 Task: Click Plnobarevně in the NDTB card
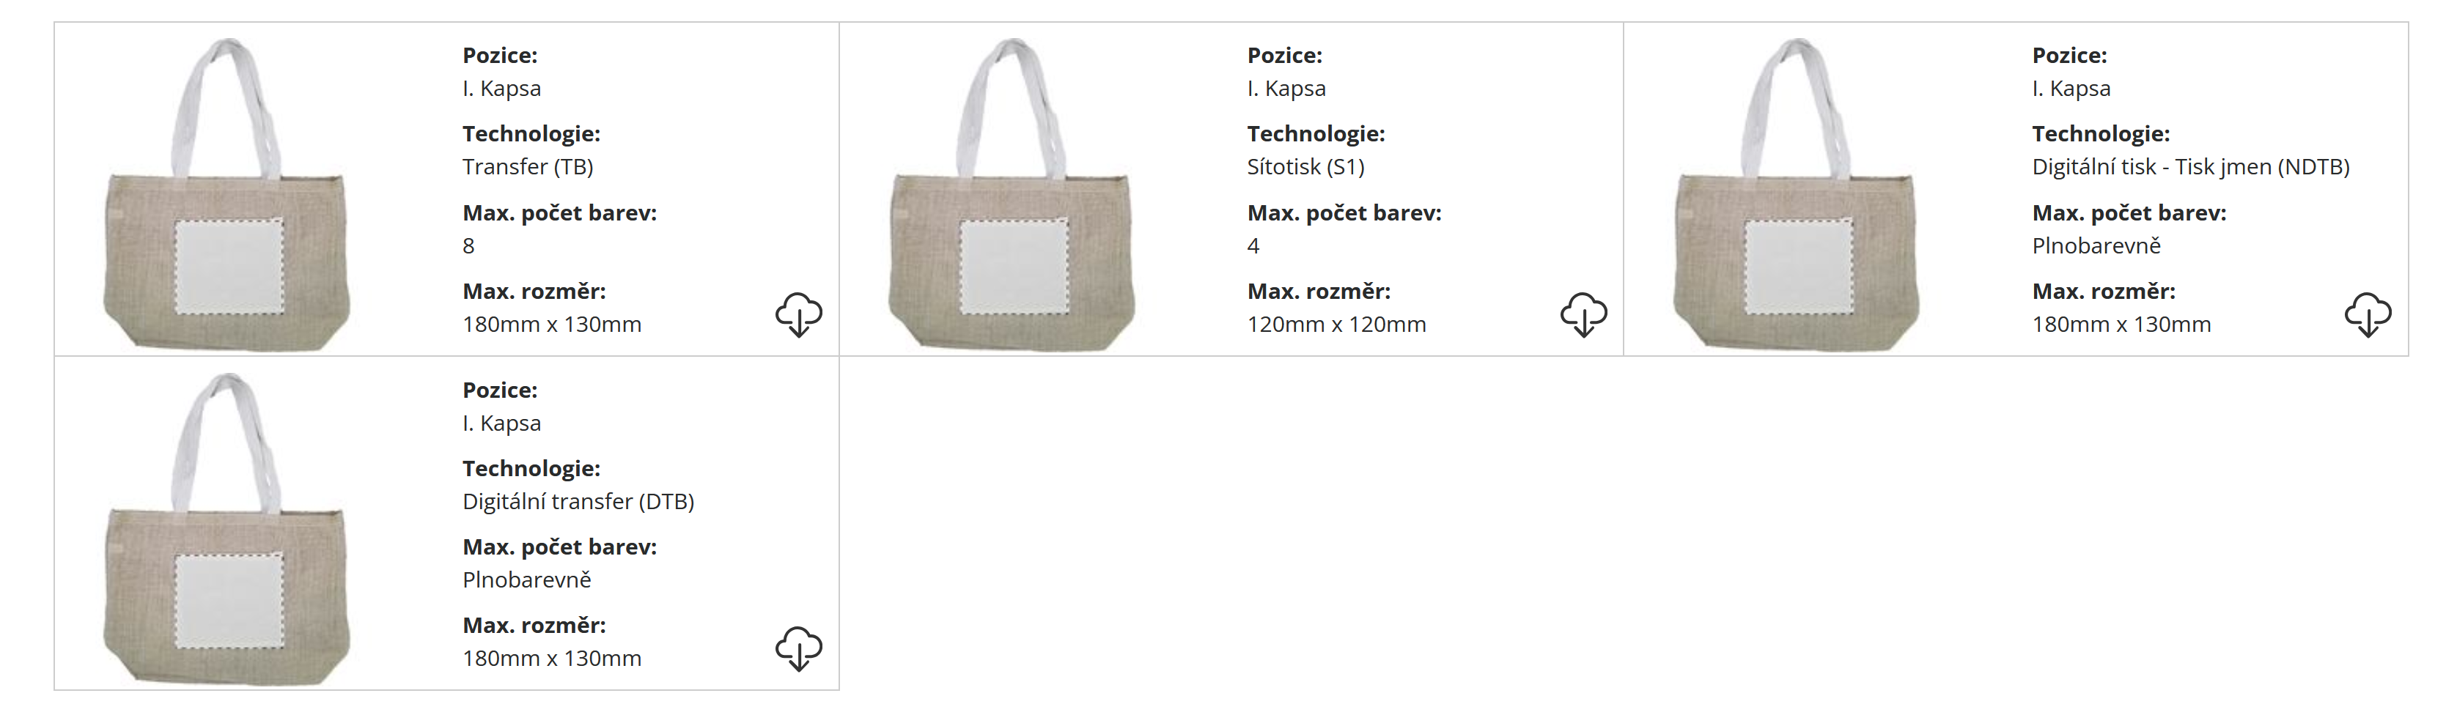[x=2096, y=246]
